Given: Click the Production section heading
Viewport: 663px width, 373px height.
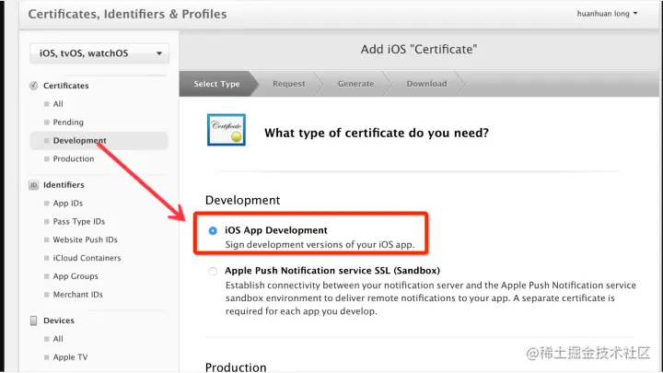Looking at the screenshot, I should point(236,367).
